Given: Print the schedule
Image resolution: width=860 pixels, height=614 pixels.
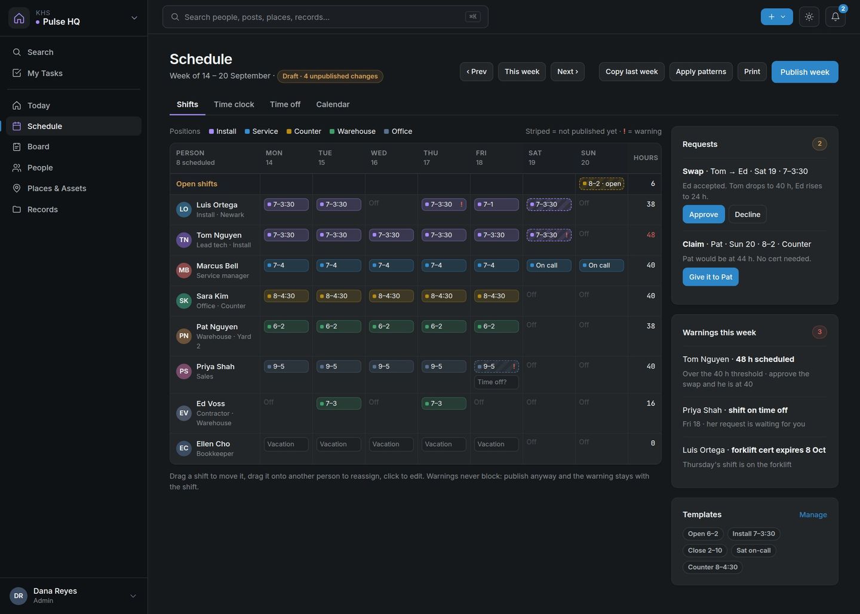Looking at the screenshot, I should click(x=752, y=72).
